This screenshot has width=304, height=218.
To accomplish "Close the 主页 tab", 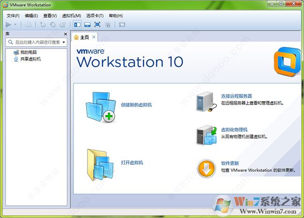I will 94,37.
